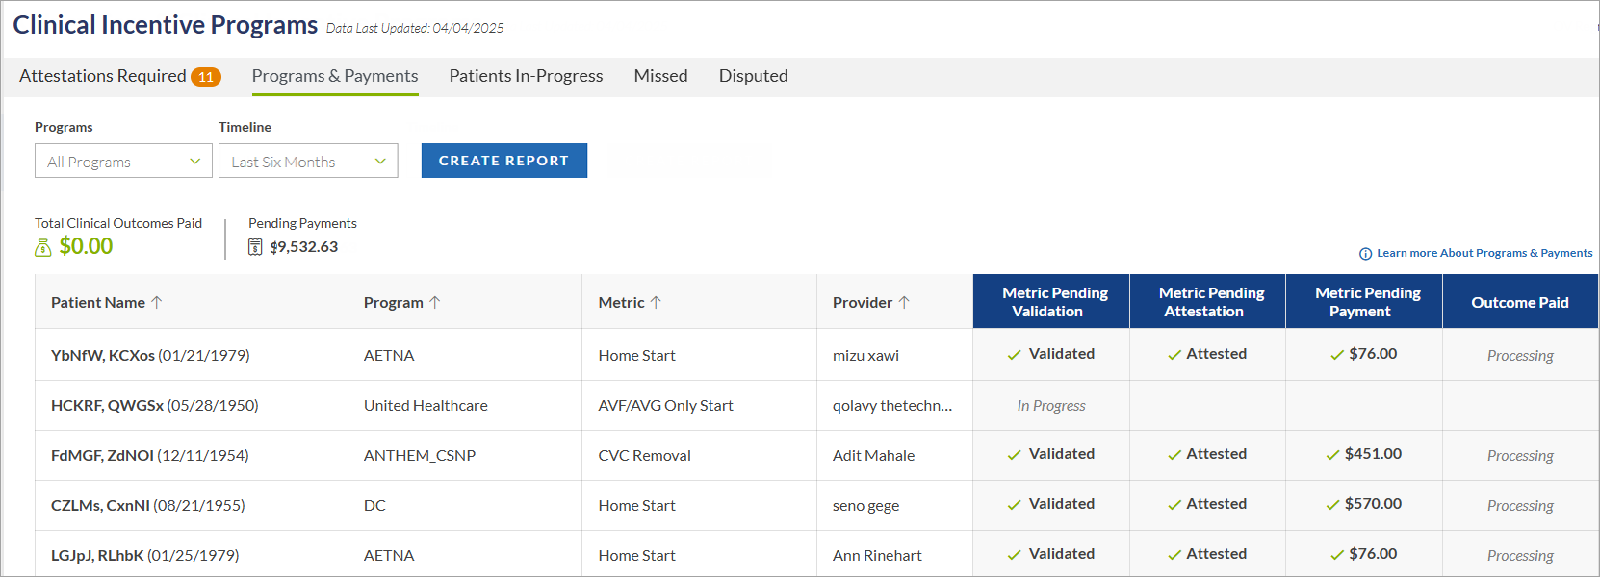Sort providers using the arrow icon
Screen dimensions: 1600x577
pyautogui.click(x=904, y=302)
